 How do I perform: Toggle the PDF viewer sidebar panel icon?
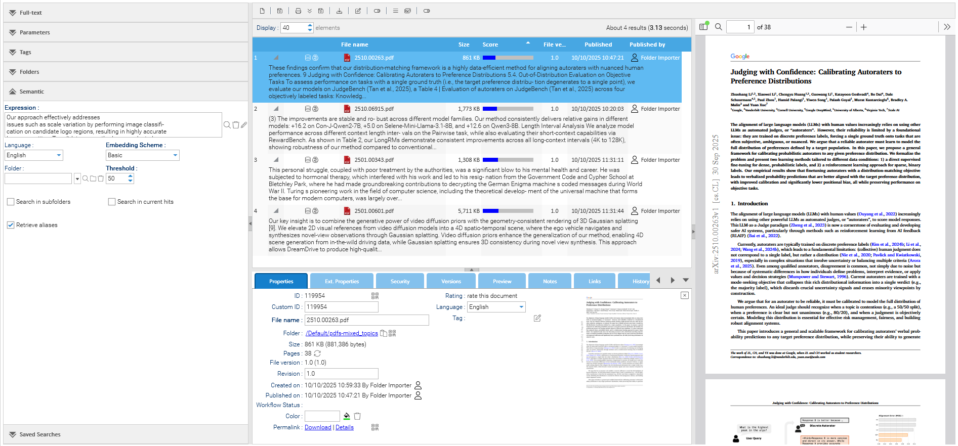pos(703,27)
